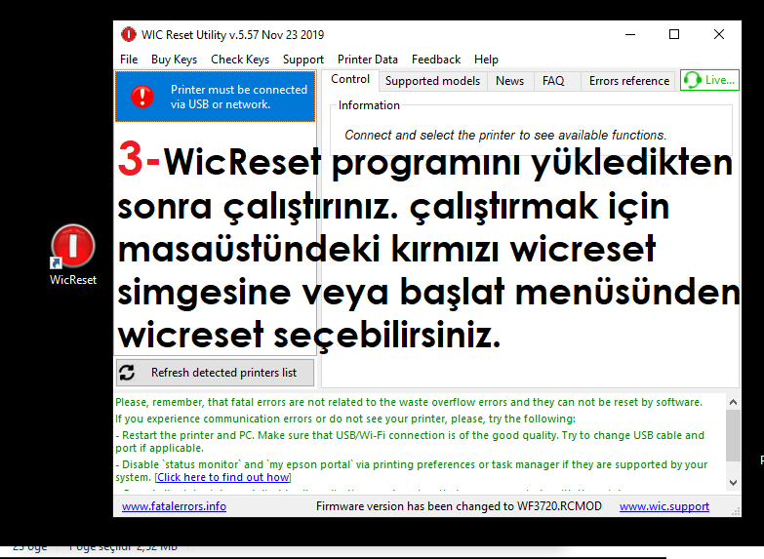This screenshot has width=764, height=559.
Task: Switch to the Supported models tab
Action: coord(432,81)
